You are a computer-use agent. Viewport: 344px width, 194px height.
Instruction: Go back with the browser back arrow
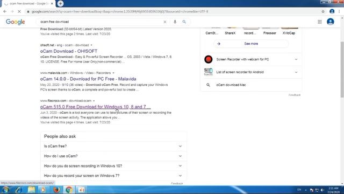tap(5, 11)
